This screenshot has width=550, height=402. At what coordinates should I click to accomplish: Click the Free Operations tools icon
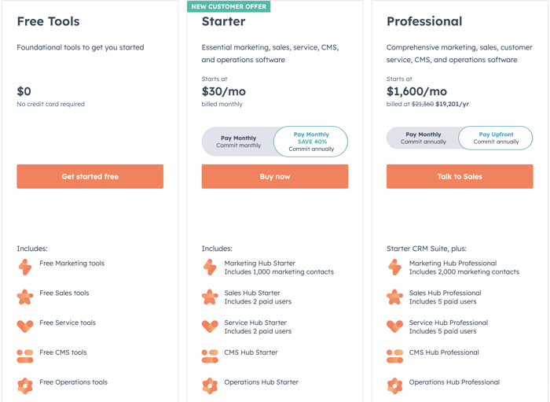click(x=25, y=385)
